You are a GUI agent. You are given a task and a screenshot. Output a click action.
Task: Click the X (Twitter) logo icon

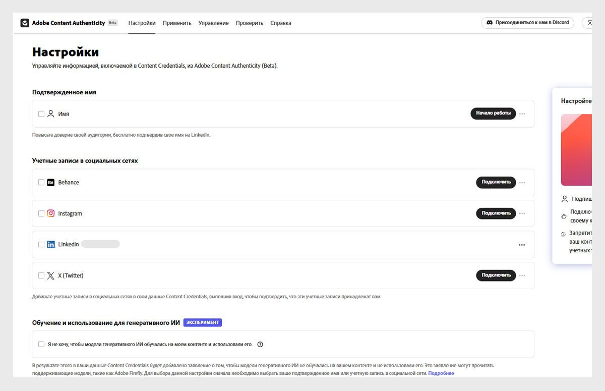51,275
